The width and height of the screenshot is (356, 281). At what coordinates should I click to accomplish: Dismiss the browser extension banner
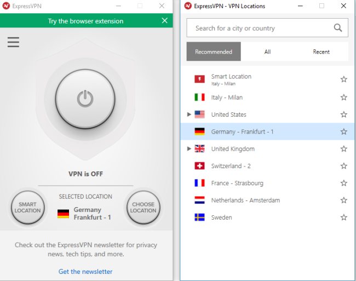(x=165, y=21)
